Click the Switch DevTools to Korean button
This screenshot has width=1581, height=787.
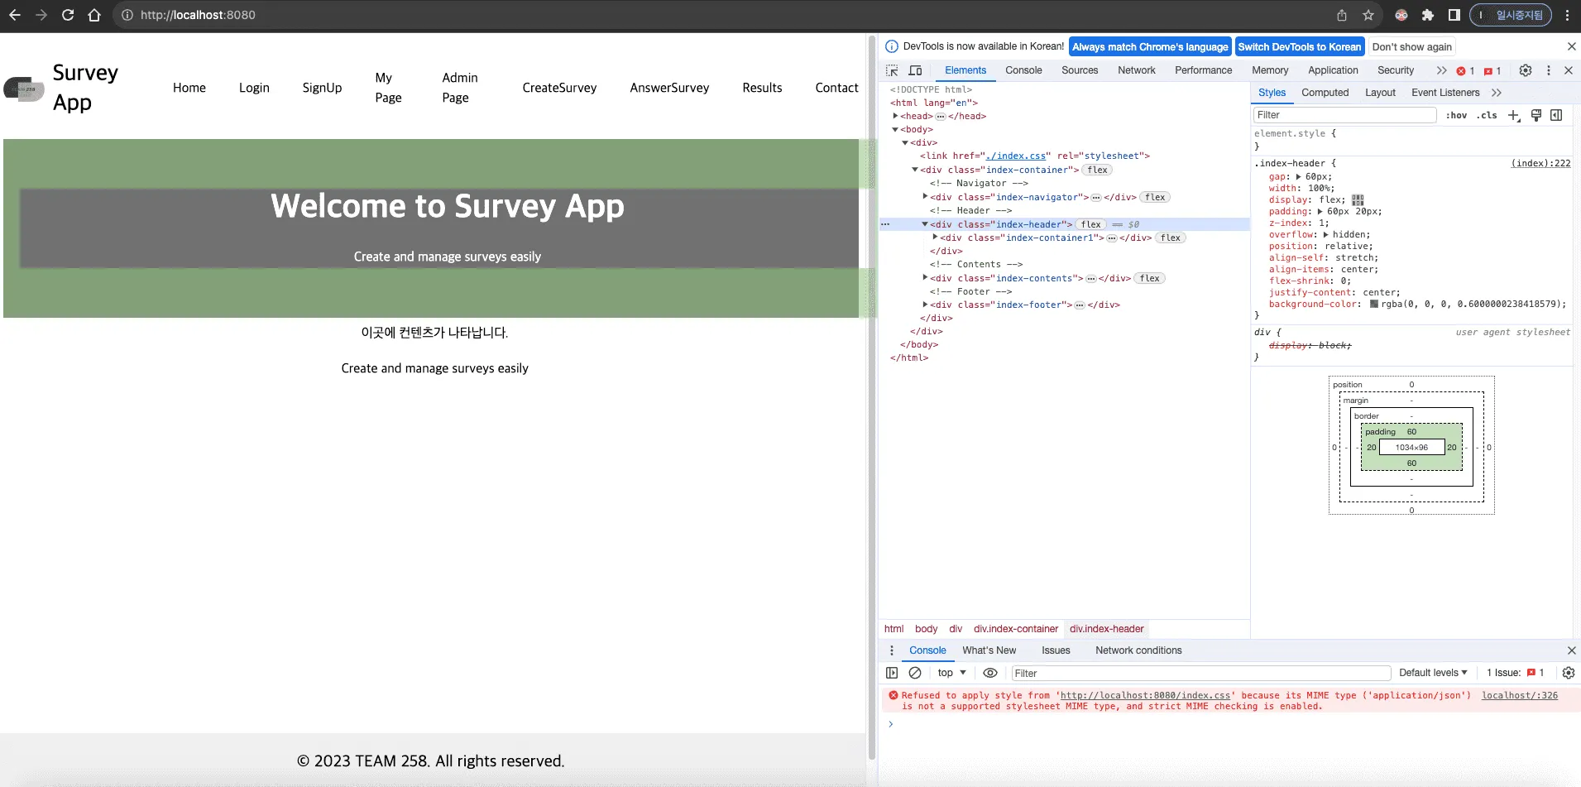(1299, 47)
